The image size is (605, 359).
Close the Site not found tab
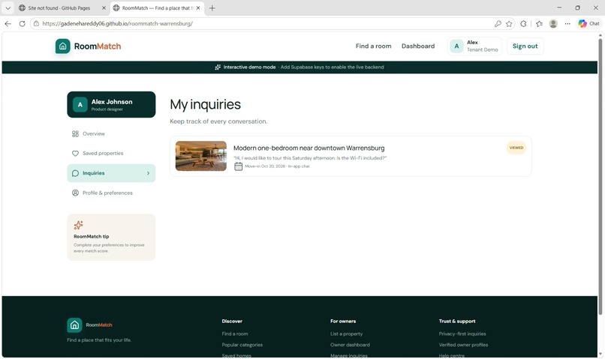(x=104, y=7)
